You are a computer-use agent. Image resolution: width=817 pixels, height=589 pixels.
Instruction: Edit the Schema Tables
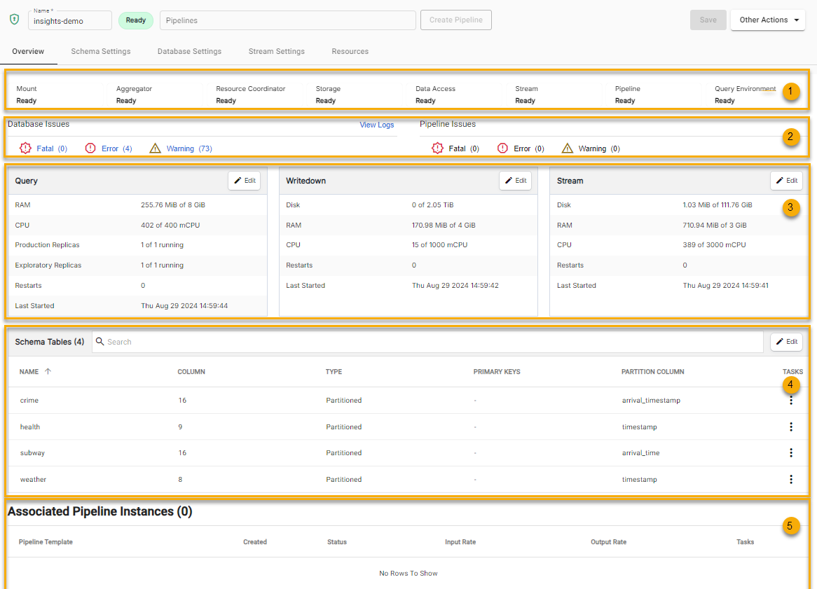pyautogui.click(x=786, y=342)
